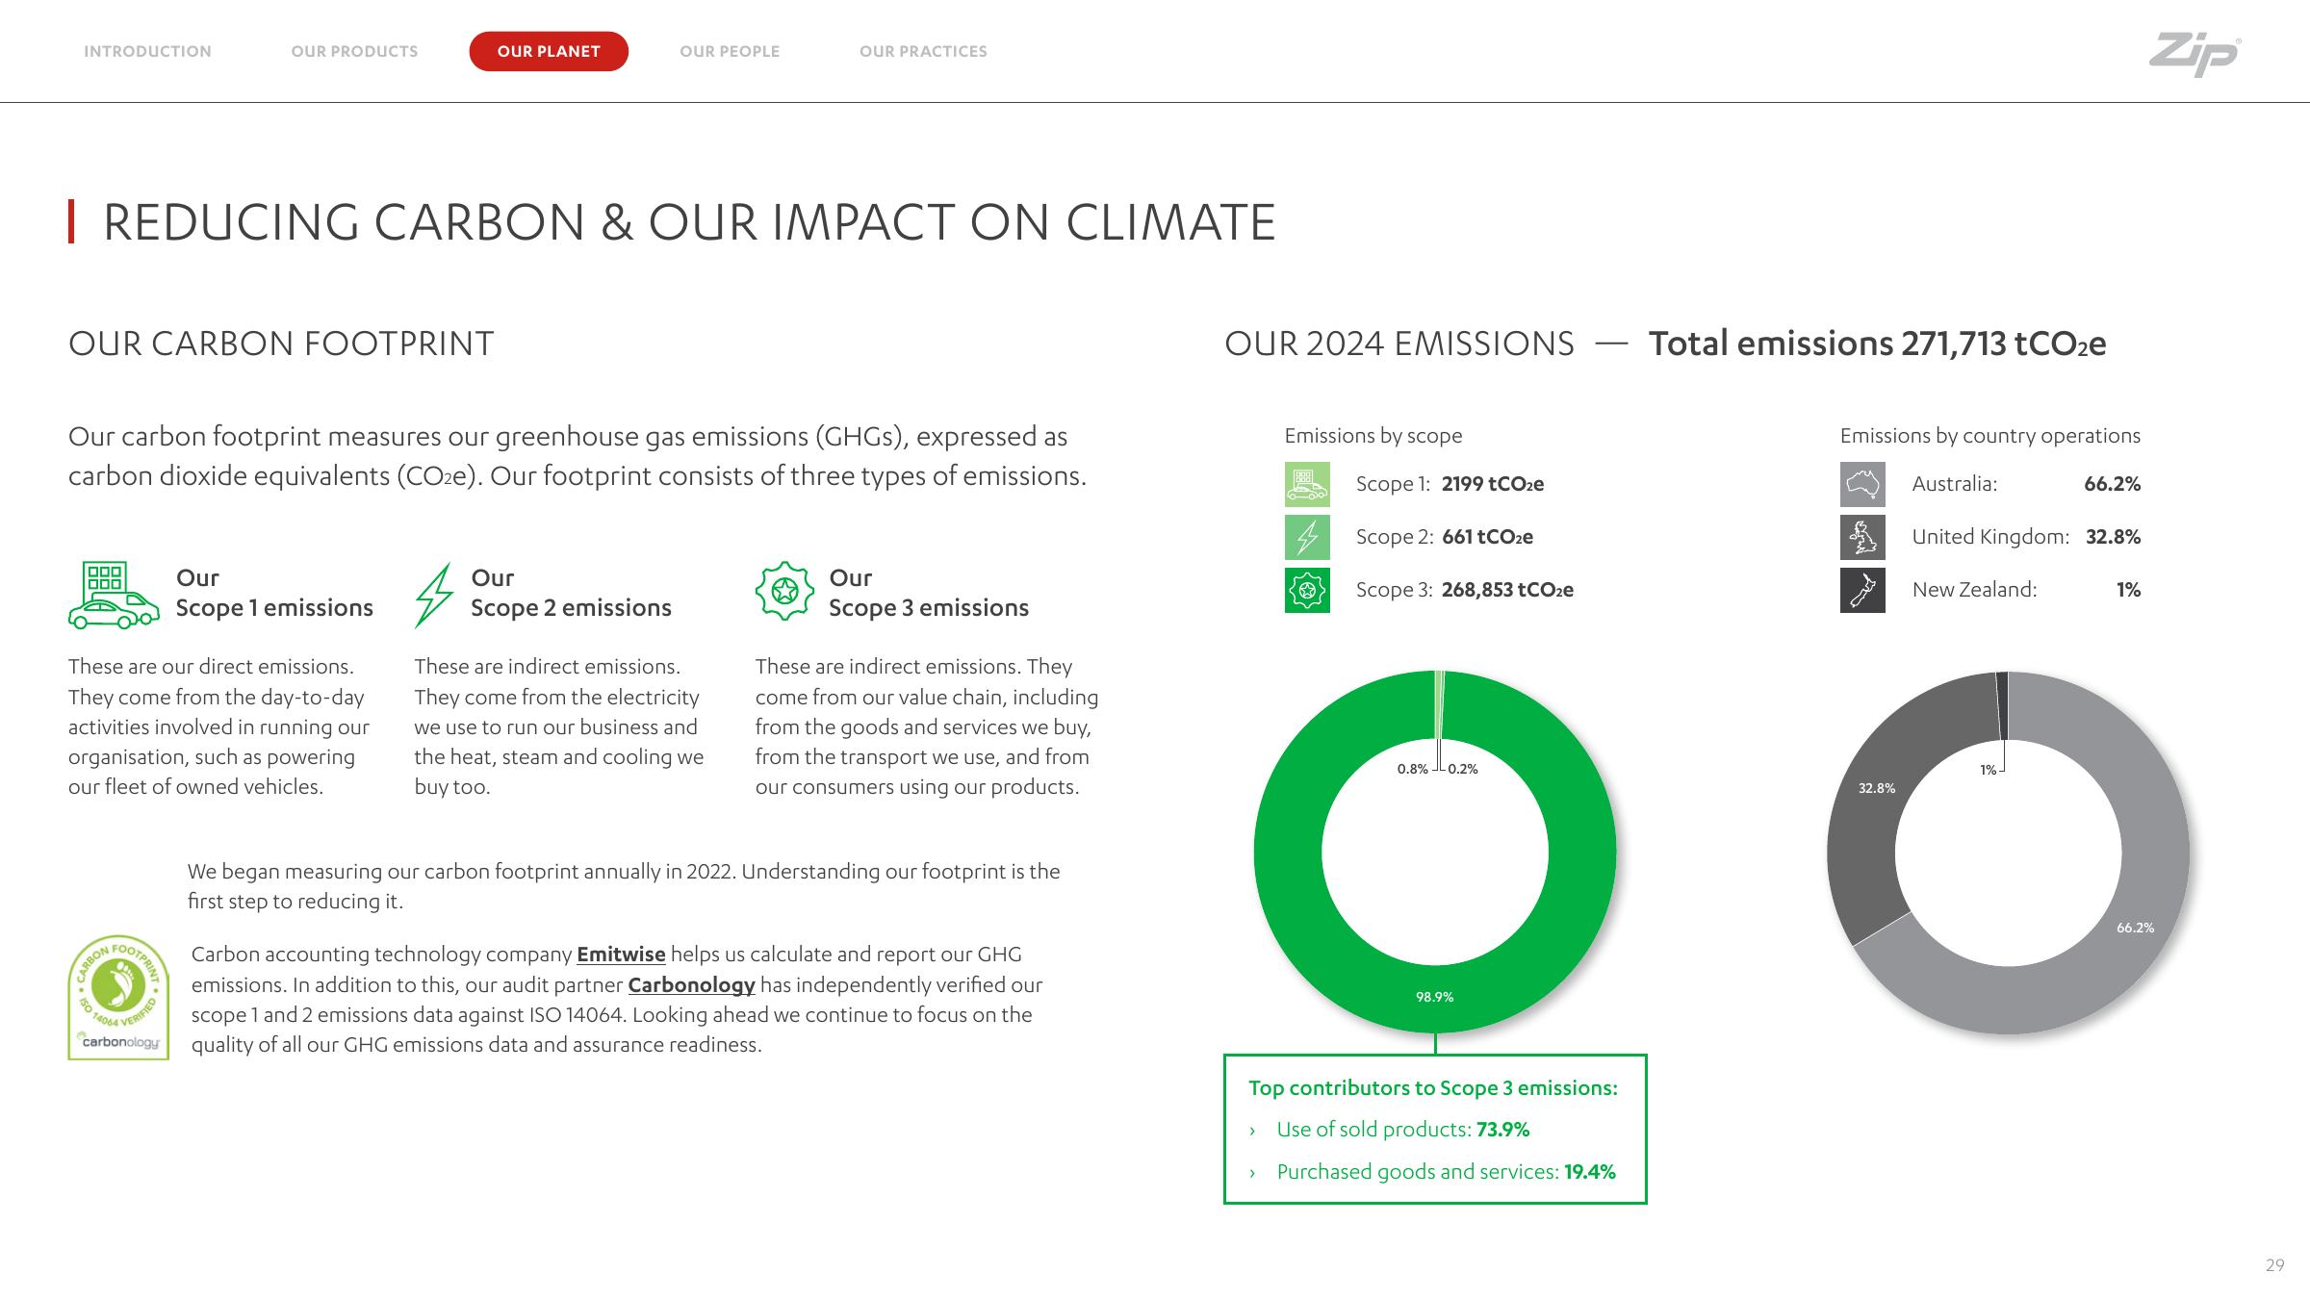Click 'Scope 3: 268,853 tCO2e' text
The height and width of the screenshot is (1299, 2310).
tap(1464, 590)
